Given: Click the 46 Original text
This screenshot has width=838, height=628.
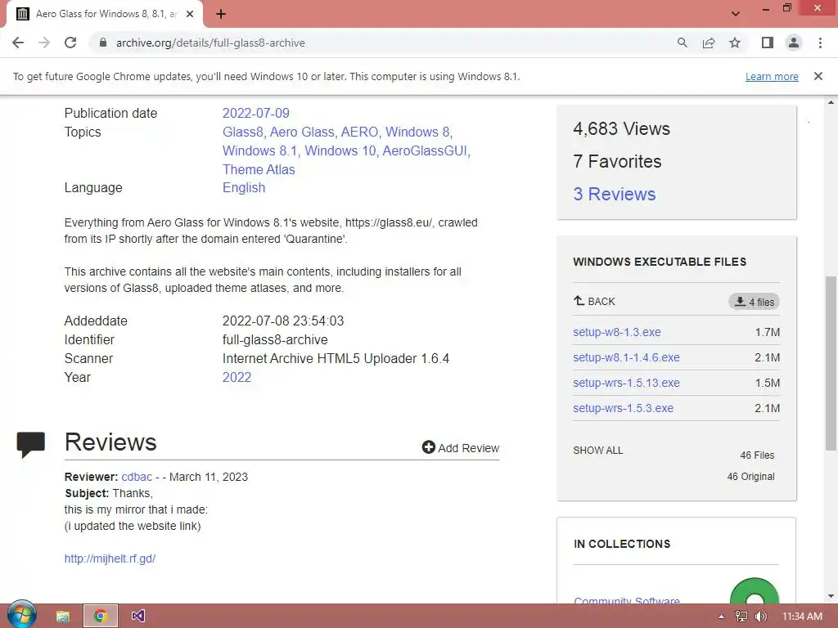Looking at the screenshot, I should tap(750, 477).
